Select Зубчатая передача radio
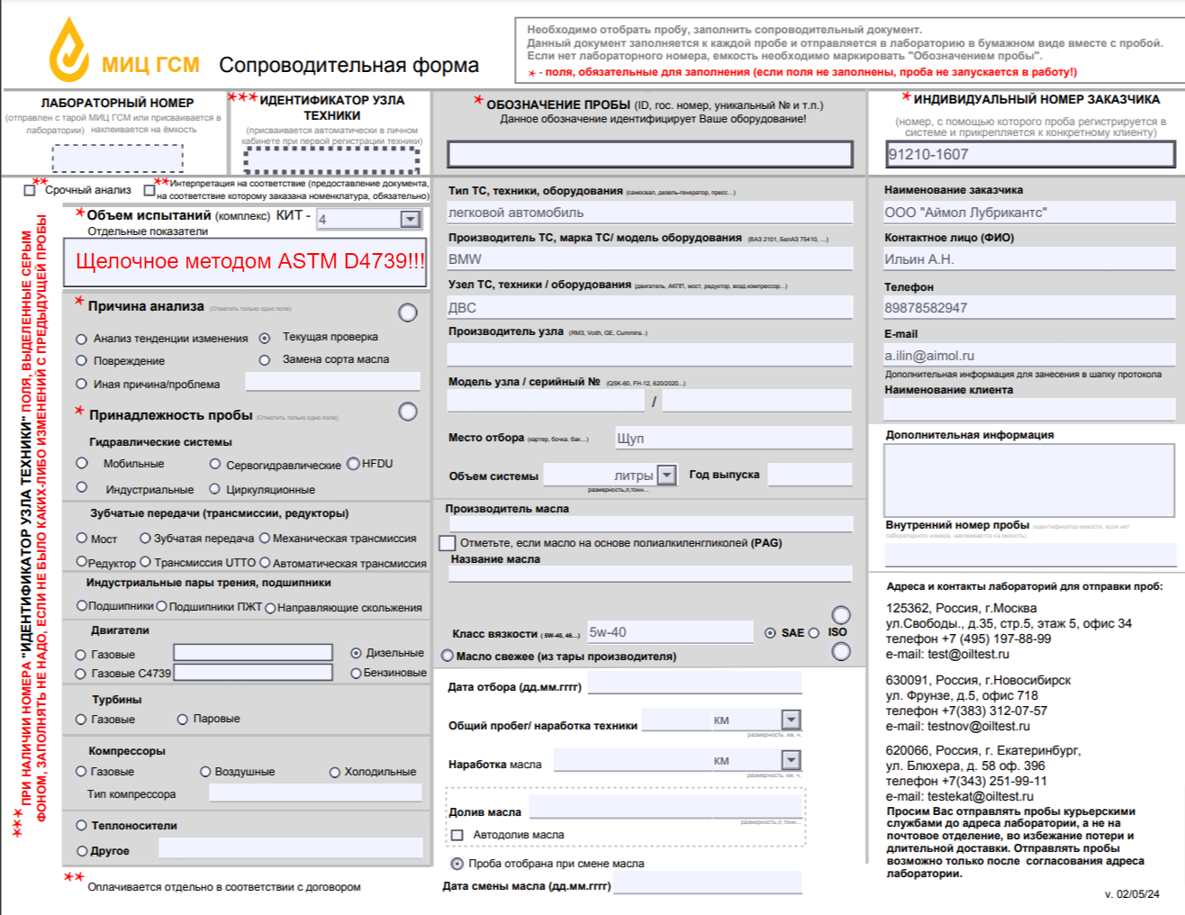The image size is (1185, 915). (145, 538)
